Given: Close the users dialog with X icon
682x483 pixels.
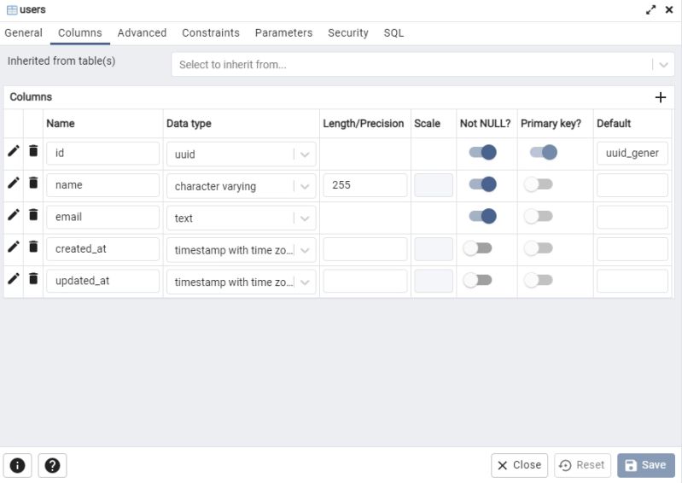Looking at the screenshot, I should tap(669, 9).
